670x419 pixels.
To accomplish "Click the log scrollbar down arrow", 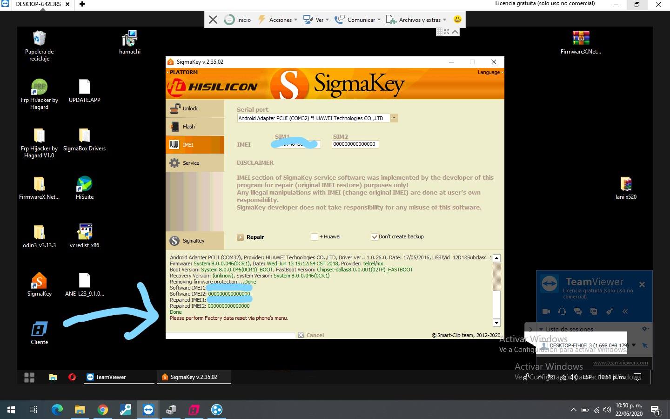I will tap(496, 323).
